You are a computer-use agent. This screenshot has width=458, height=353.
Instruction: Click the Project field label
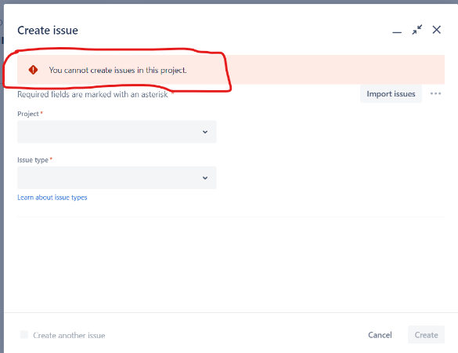(x=28, y=114)
